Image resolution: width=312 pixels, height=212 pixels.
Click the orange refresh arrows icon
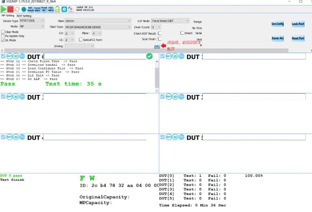(17, 9)
